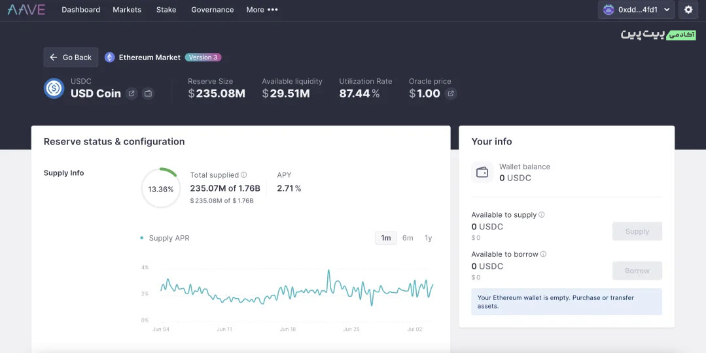Click the USDC coin logo
706x353 pixels.
pyautogui.click(x=54, y=88)
